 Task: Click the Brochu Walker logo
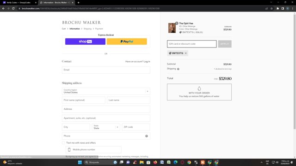point(81,23)
